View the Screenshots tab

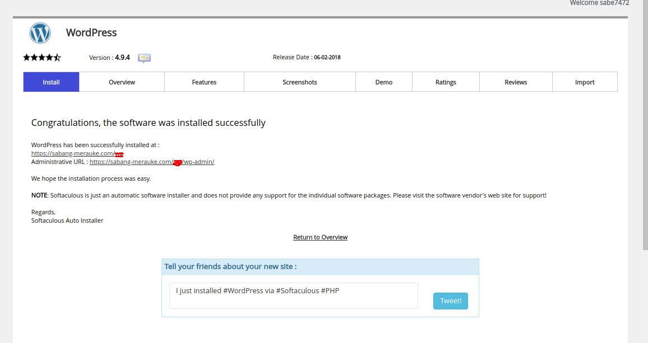point(299,82)
